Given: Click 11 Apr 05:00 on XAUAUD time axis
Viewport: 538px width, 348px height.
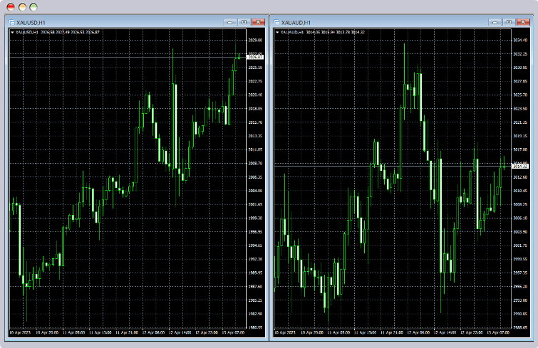Looking at the screenshot, I should pyautogui.click(x=338, y=332).
